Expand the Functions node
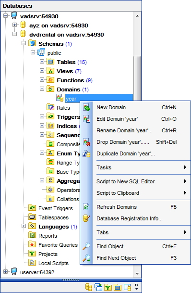This screenshot has height=293, width=191. (x=42, y=79)
